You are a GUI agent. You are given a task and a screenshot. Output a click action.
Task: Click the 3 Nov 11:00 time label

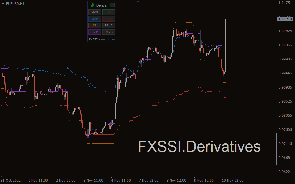[x=93, y=181]
